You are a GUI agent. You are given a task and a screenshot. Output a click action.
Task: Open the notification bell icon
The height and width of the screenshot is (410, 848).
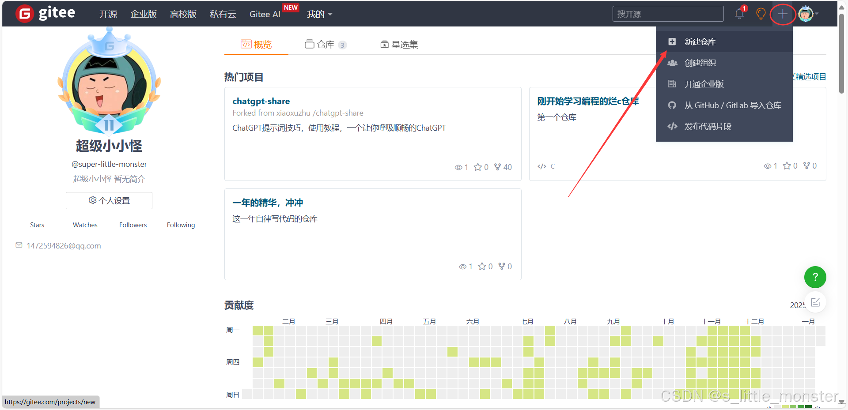739,14
